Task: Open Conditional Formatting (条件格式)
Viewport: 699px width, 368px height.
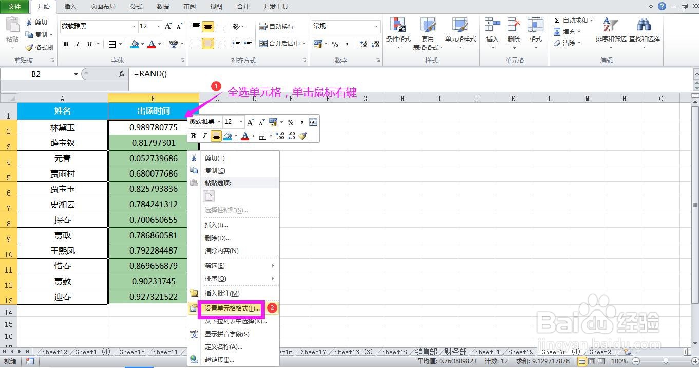Action: tap(398, 33)
